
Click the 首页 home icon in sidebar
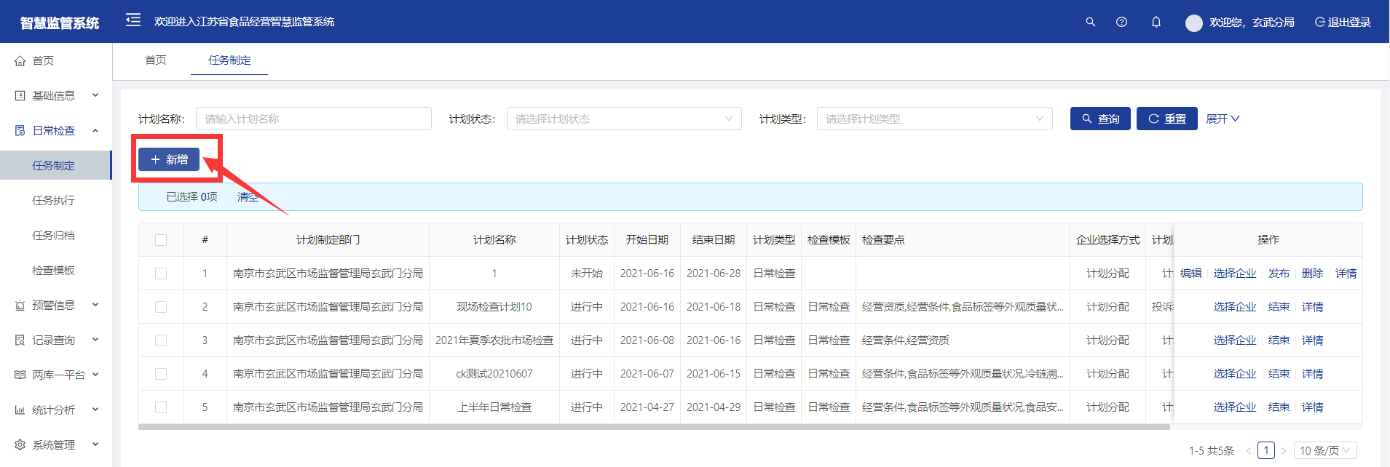[x=20, y=61]
